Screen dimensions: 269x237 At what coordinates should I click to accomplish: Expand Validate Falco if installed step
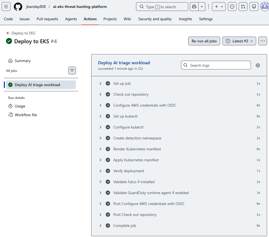179,182
